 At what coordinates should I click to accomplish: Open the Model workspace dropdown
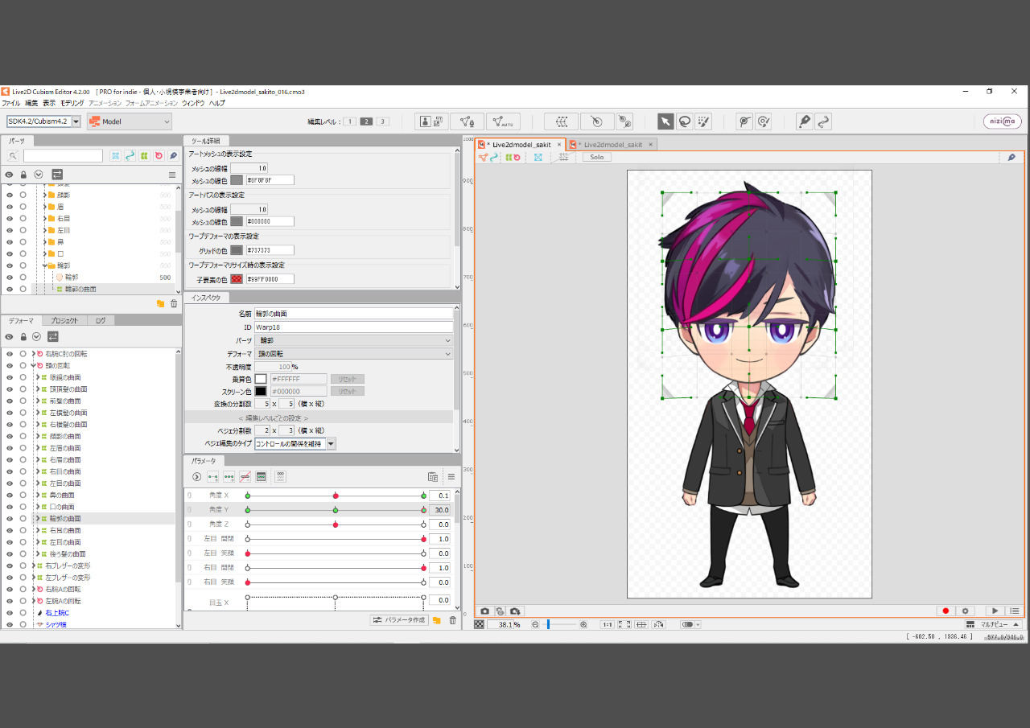[130, 121]
